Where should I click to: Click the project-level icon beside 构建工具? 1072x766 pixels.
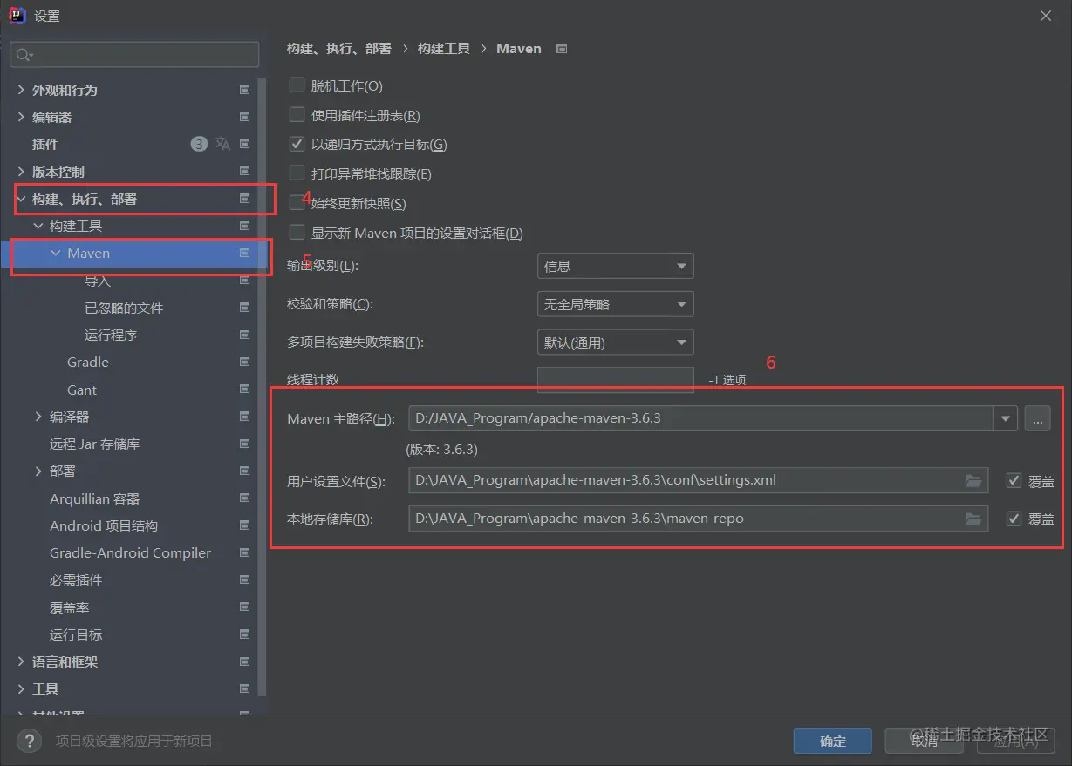tap(245, 226)
